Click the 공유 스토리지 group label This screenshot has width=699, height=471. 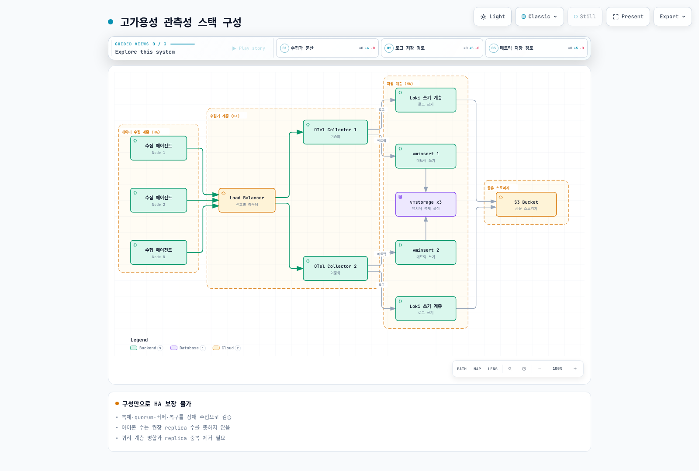[498, 188]
